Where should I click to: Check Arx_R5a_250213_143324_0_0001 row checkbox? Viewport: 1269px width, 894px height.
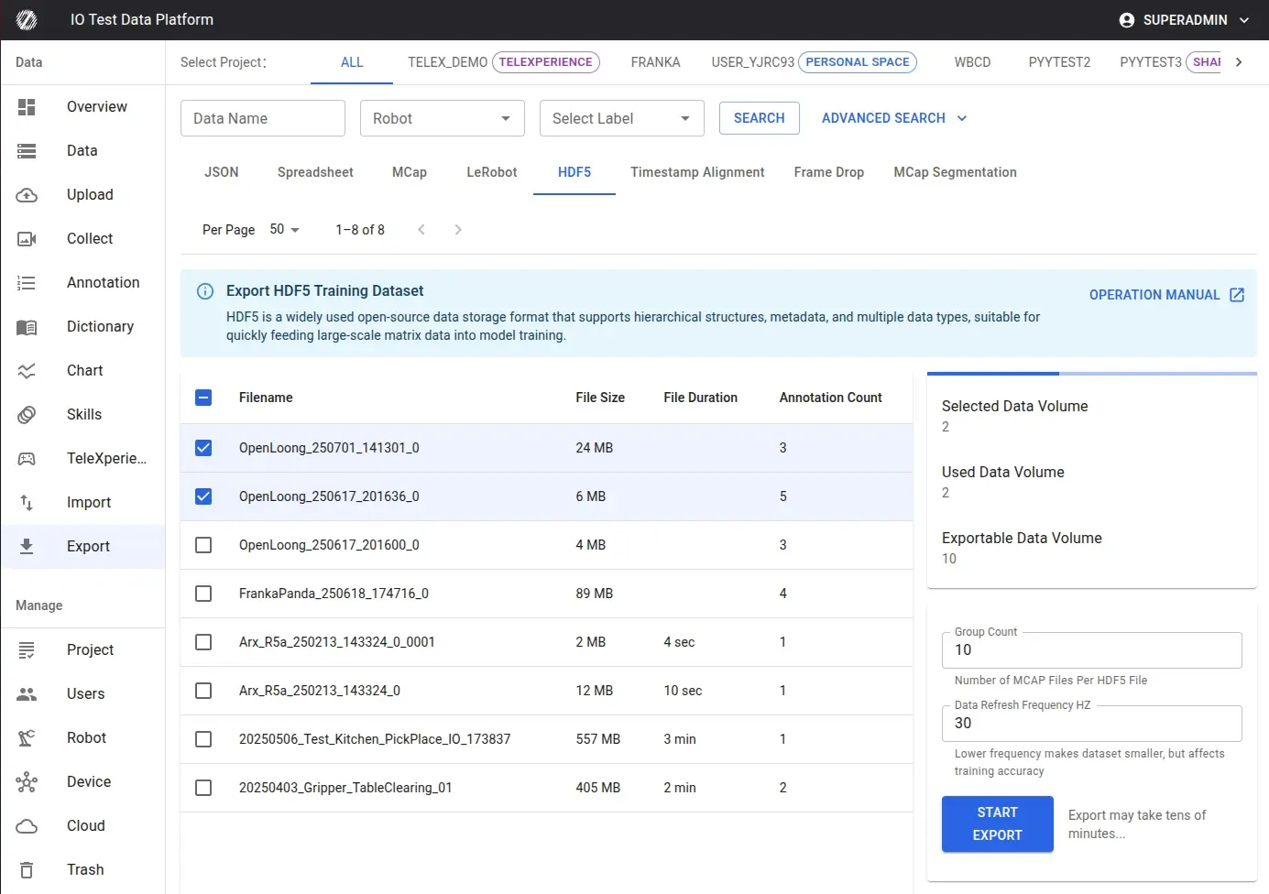tap(203, 642)
